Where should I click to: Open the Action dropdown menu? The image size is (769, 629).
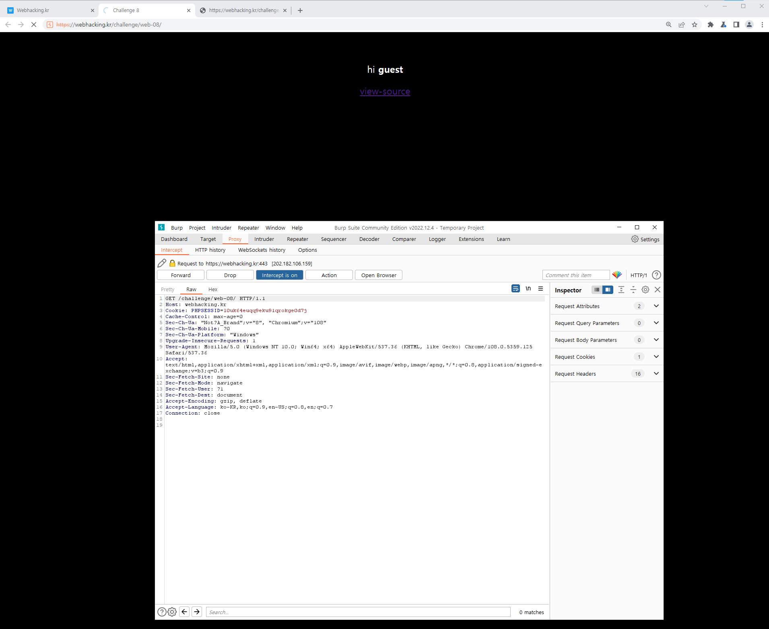pos(329,275)
